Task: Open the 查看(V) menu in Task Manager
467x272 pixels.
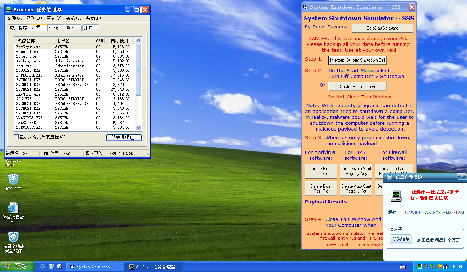Action: [x=54, y=18]
